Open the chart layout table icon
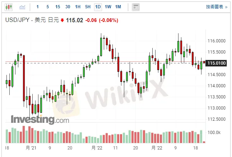 135,7
